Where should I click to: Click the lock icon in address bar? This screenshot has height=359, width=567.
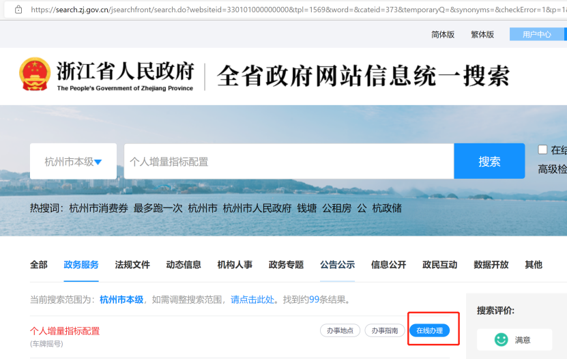18,10
